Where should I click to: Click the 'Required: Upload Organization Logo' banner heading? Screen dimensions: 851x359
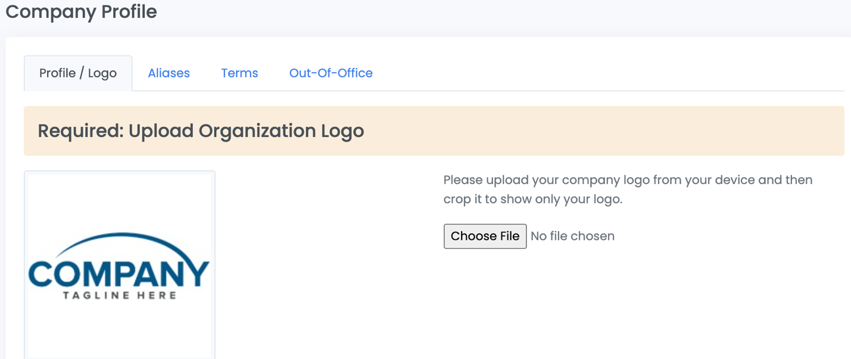coord(201,131)
